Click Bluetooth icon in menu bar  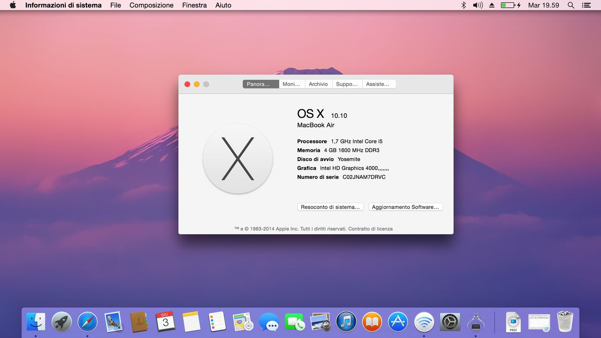tap(463, 5)
